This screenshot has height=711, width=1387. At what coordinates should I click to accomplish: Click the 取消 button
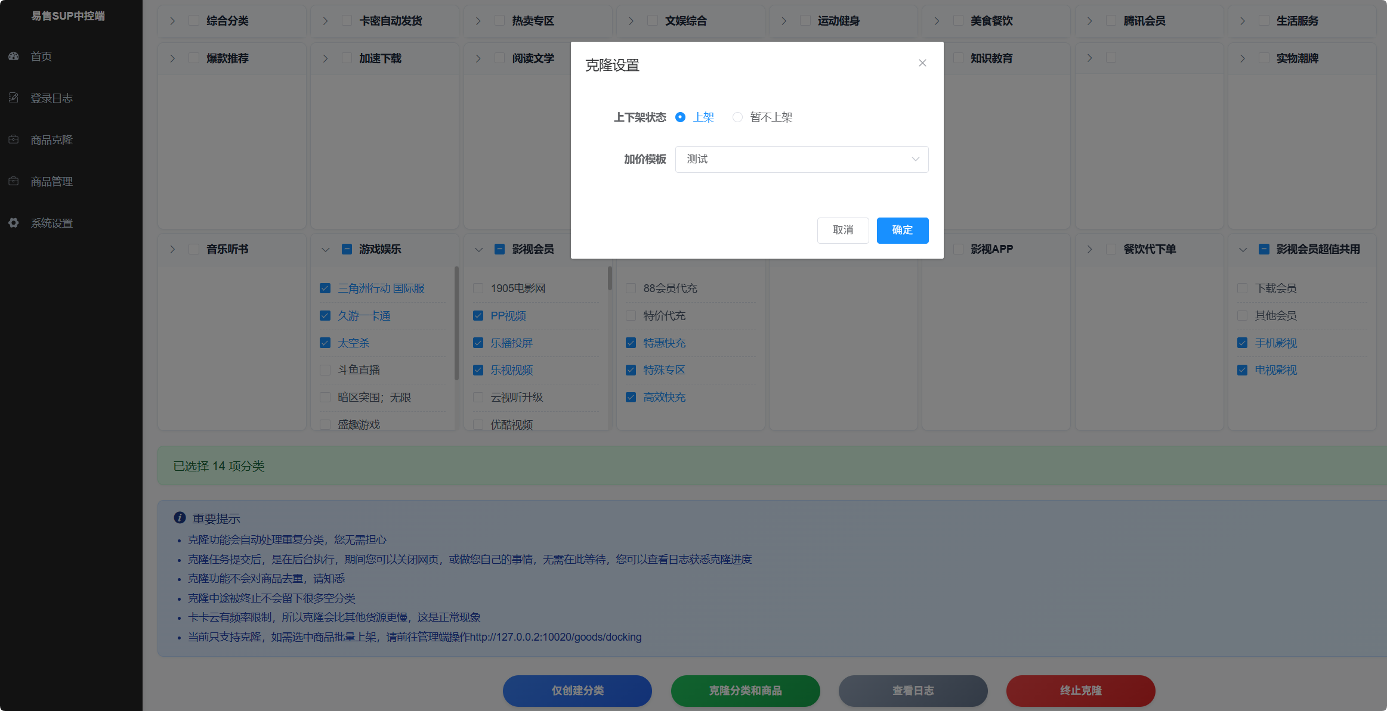click(x=843, y=231)
